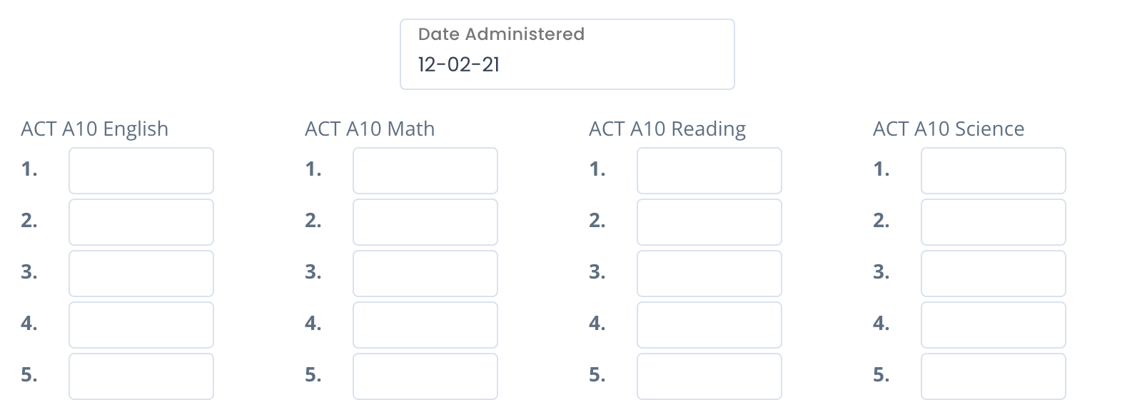Select ACT A10 English answer box 5
The image size is (1132, 400).
coord(141,376)
